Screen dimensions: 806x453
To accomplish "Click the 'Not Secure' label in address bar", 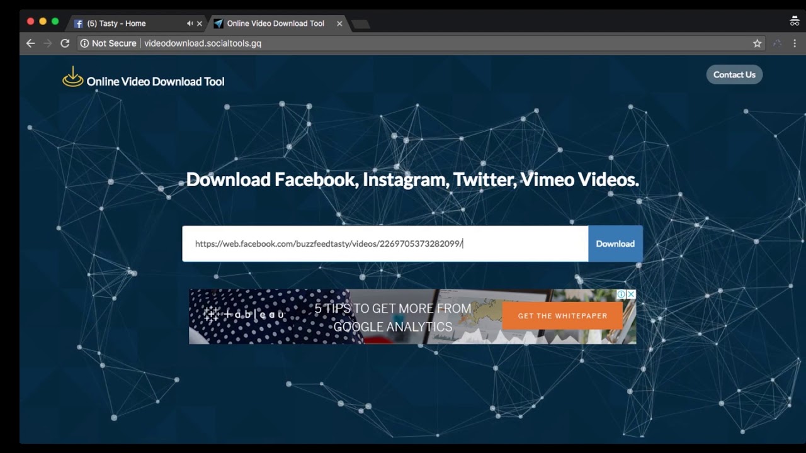I will pyautogui.click(x=114, y=43).
